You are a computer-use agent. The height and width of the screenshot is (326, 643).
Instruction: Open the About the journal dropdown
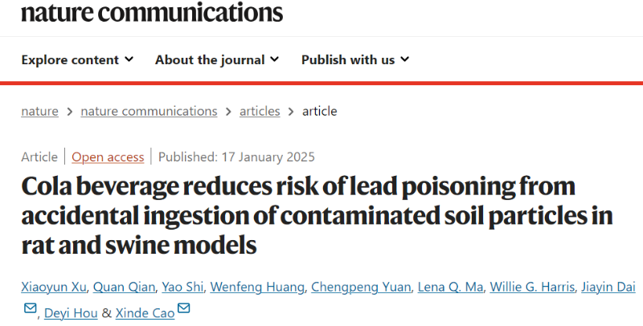pos(217,59)
